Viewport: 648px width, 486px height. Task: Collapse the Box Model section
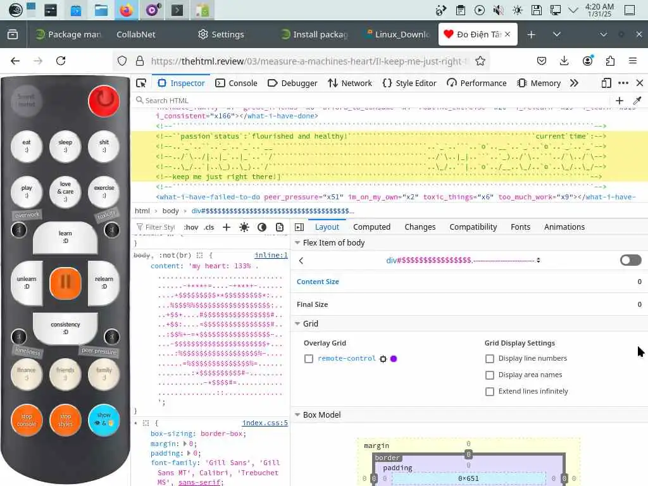click(297, 414)
